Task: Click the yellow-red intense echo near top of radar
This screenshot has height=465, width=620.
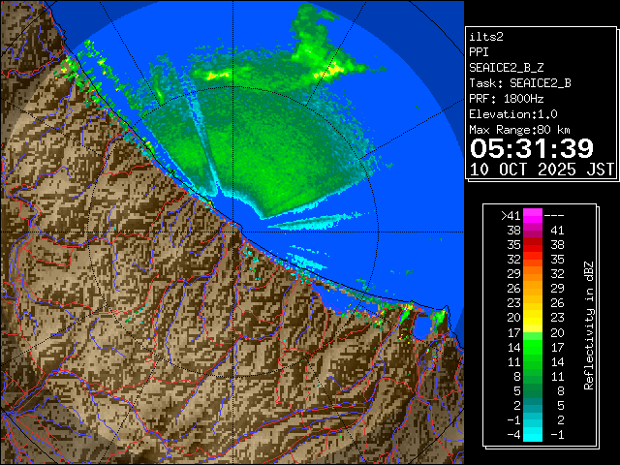Action: pos(329,70)
